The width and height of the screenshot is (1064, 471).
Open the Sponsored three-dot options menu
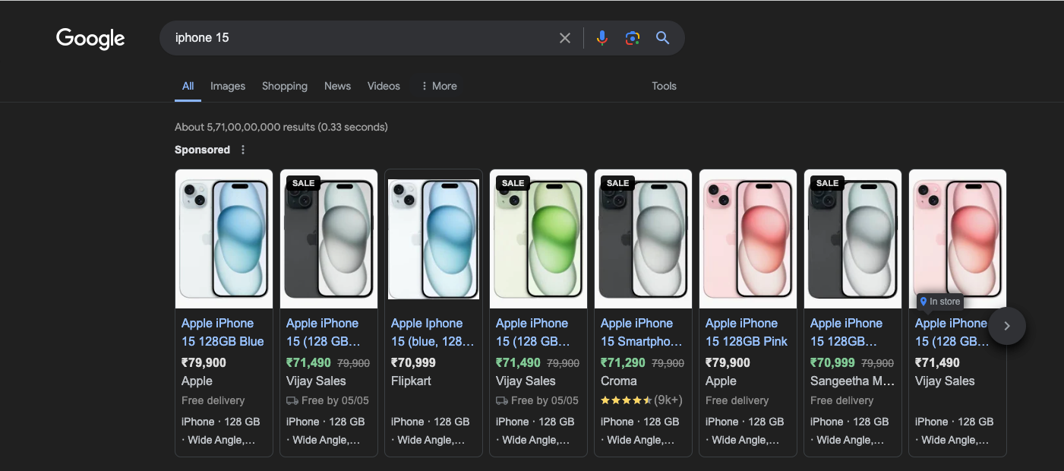tap(243, 150)
